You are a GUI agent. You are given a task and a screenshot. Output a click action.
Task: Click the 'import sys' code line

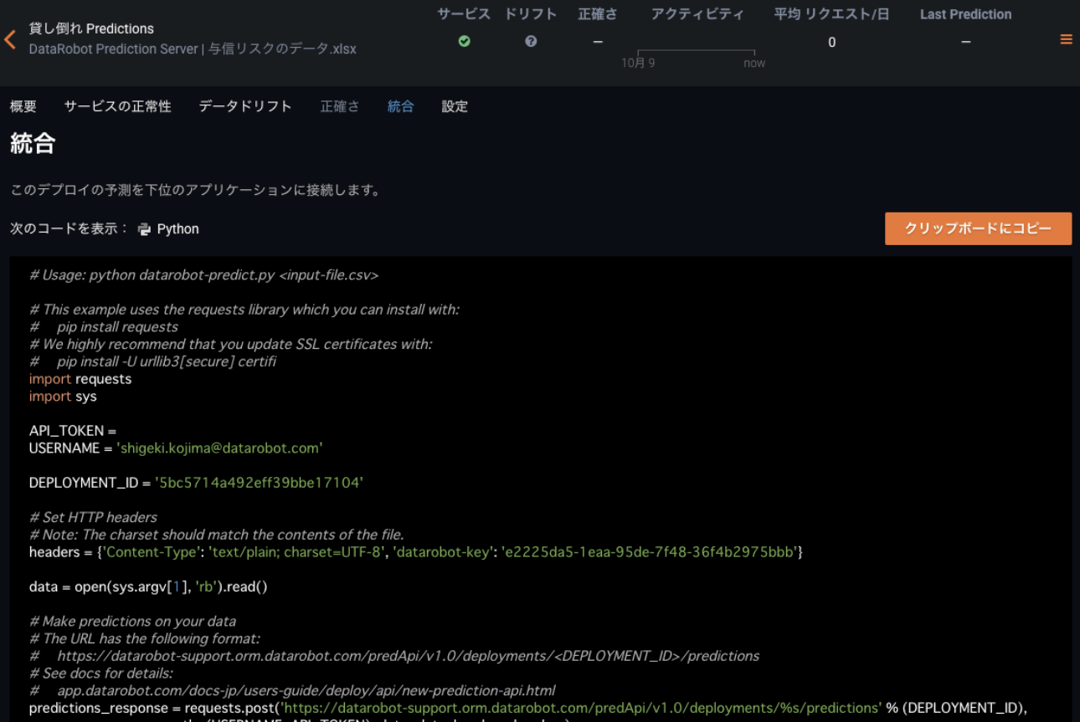pyautogui.click(x=63, y=397)
